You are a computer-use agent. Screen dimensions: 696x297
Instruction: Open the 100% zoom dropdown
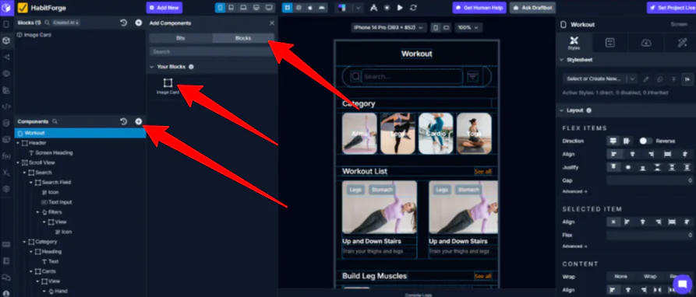click(468, 27)
